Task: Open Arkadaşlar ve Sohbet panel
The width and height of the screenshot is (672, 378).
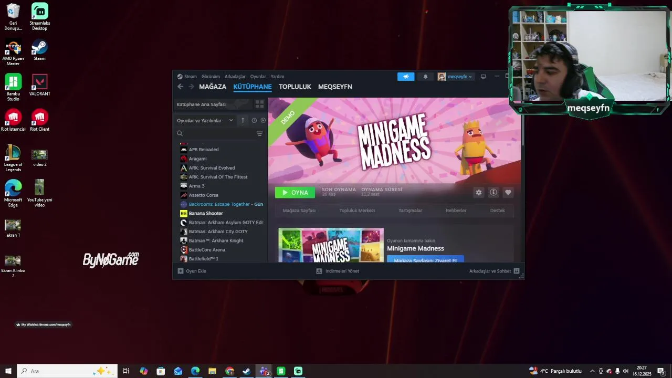Action: [x=494, y=271]
